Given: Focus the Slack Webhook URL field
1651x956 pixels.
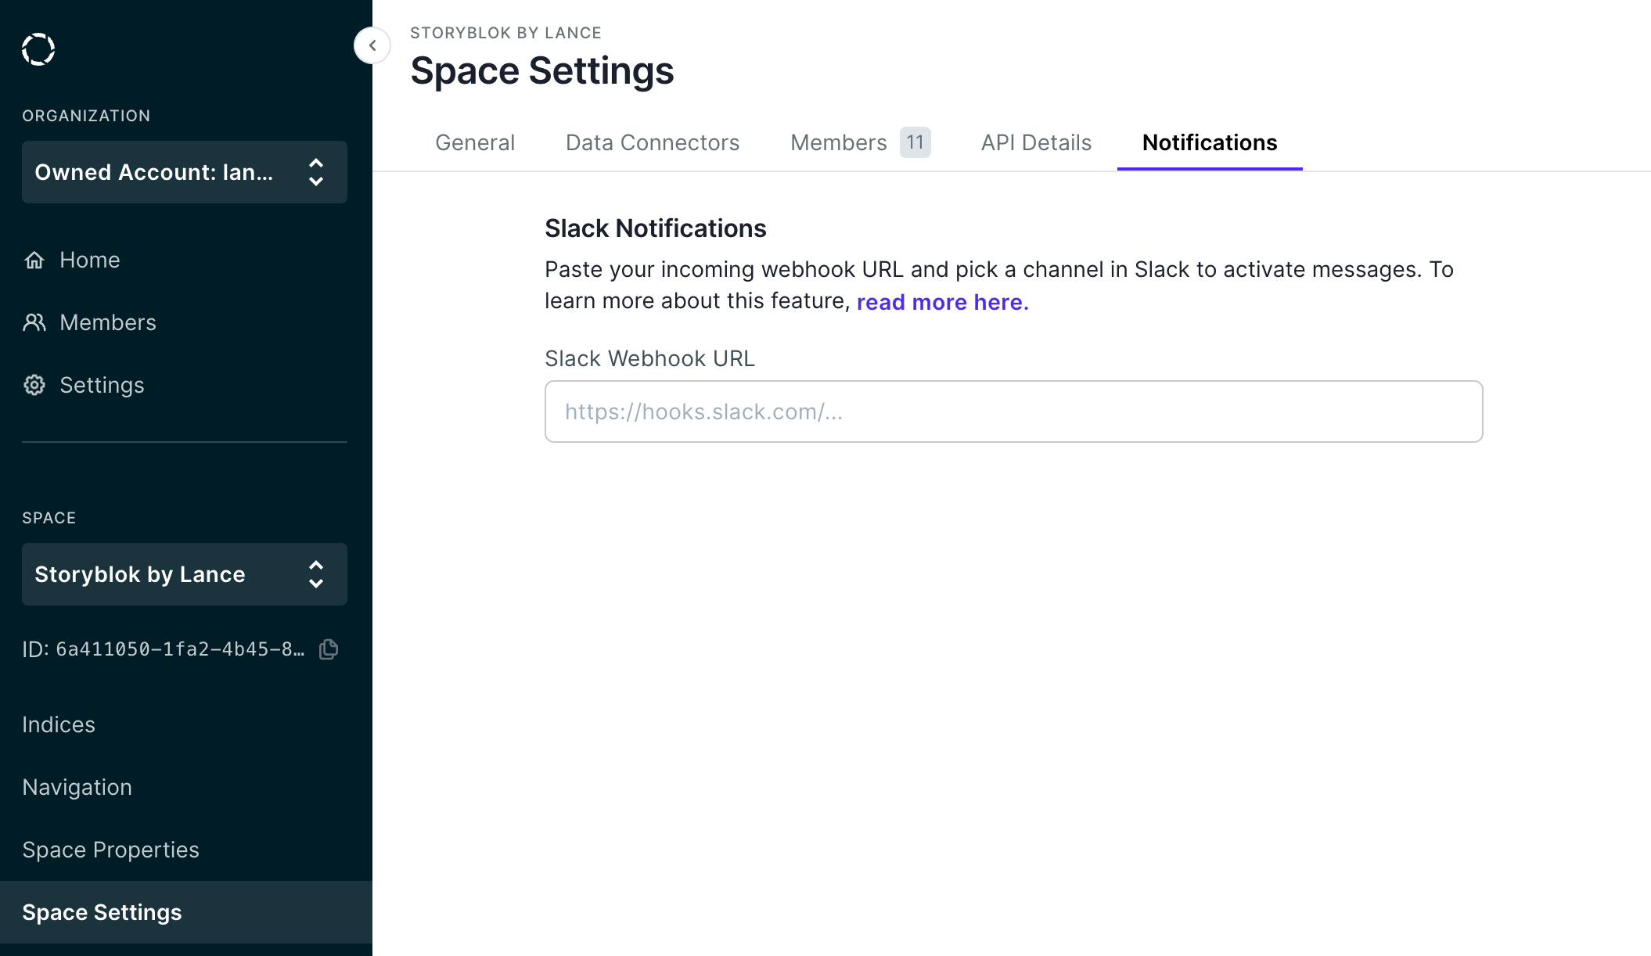Looking at the screenshot, I should tap(1013, 412).
